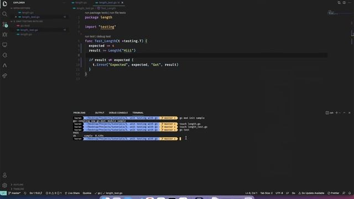This screenshot has height=199, width=354.
Task: Open the Live Share arrow icon in activity bar
Action: (4, 76)
